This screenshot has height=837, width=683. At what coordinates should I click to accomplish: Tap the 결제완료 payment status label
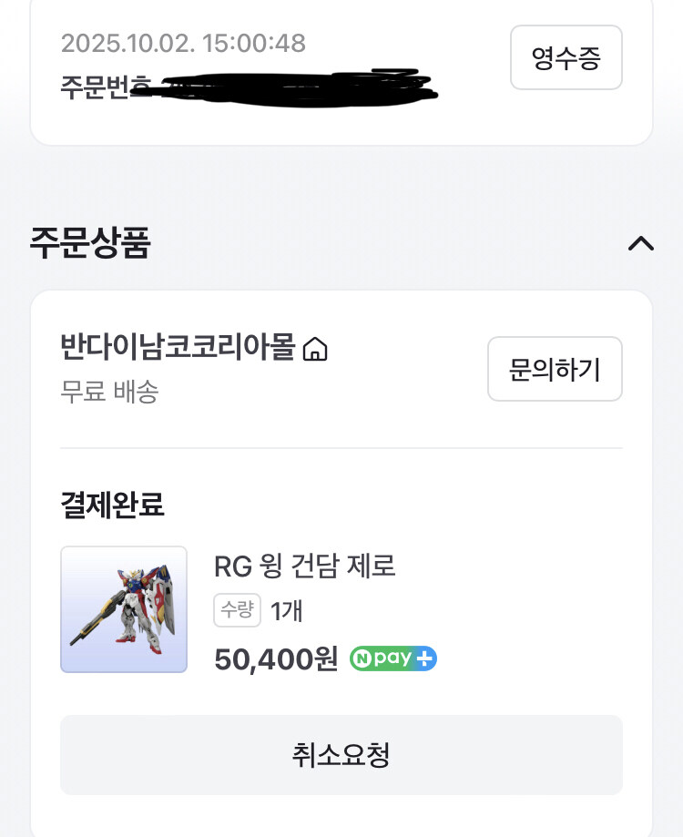coord(112,504)
